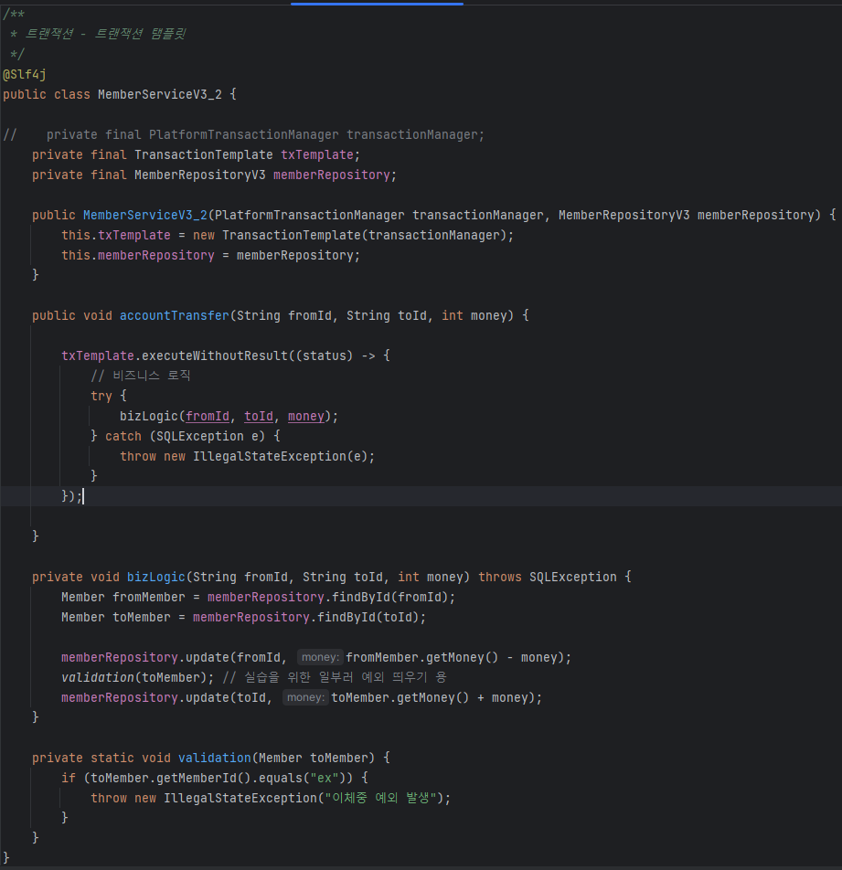The width and height of the screenshot is (842, 870).
Task: Click underlined money in bizLogic call
Action: [306, 416]
